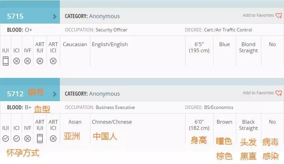Click the IVF unavailable icon for donor 5715

click(27, 61)
